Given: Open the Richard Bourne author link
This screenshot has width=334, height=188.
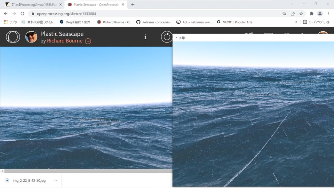Looking at the screenshot, I should [x=65, y=41].
